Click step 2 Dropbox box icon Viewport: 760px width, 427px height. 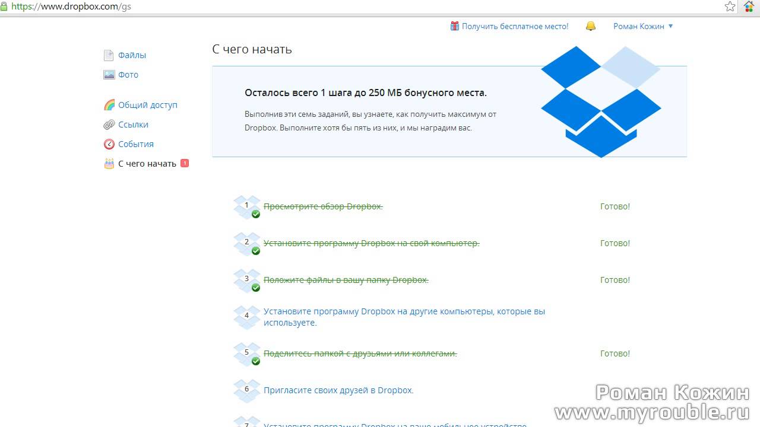[x=247, y=243]
